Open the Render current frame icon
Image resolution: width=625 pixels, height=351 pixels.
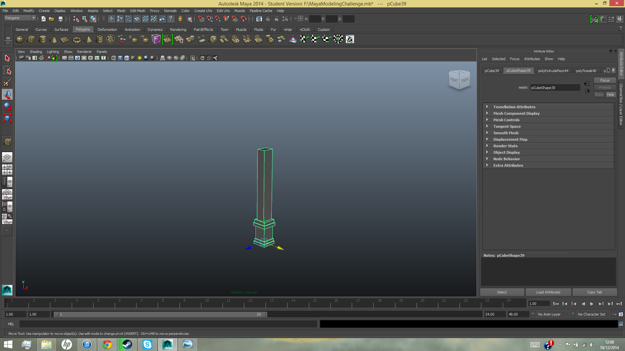point(268,18)
